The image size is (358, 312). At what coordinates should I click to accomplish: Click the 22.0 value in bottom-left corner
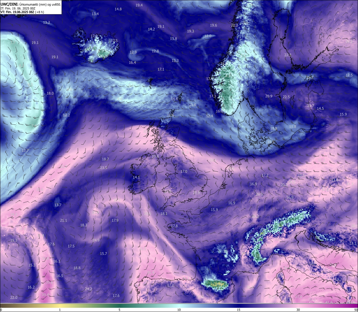(14, 298)
